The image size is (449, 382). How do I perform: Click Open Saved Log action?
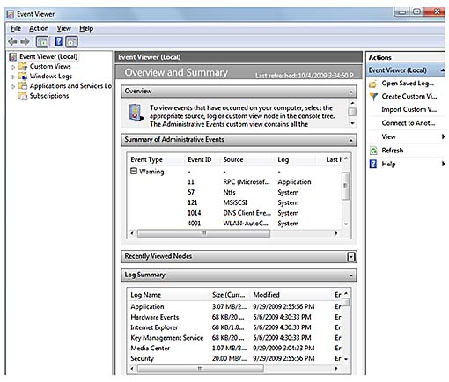(408, 84)
